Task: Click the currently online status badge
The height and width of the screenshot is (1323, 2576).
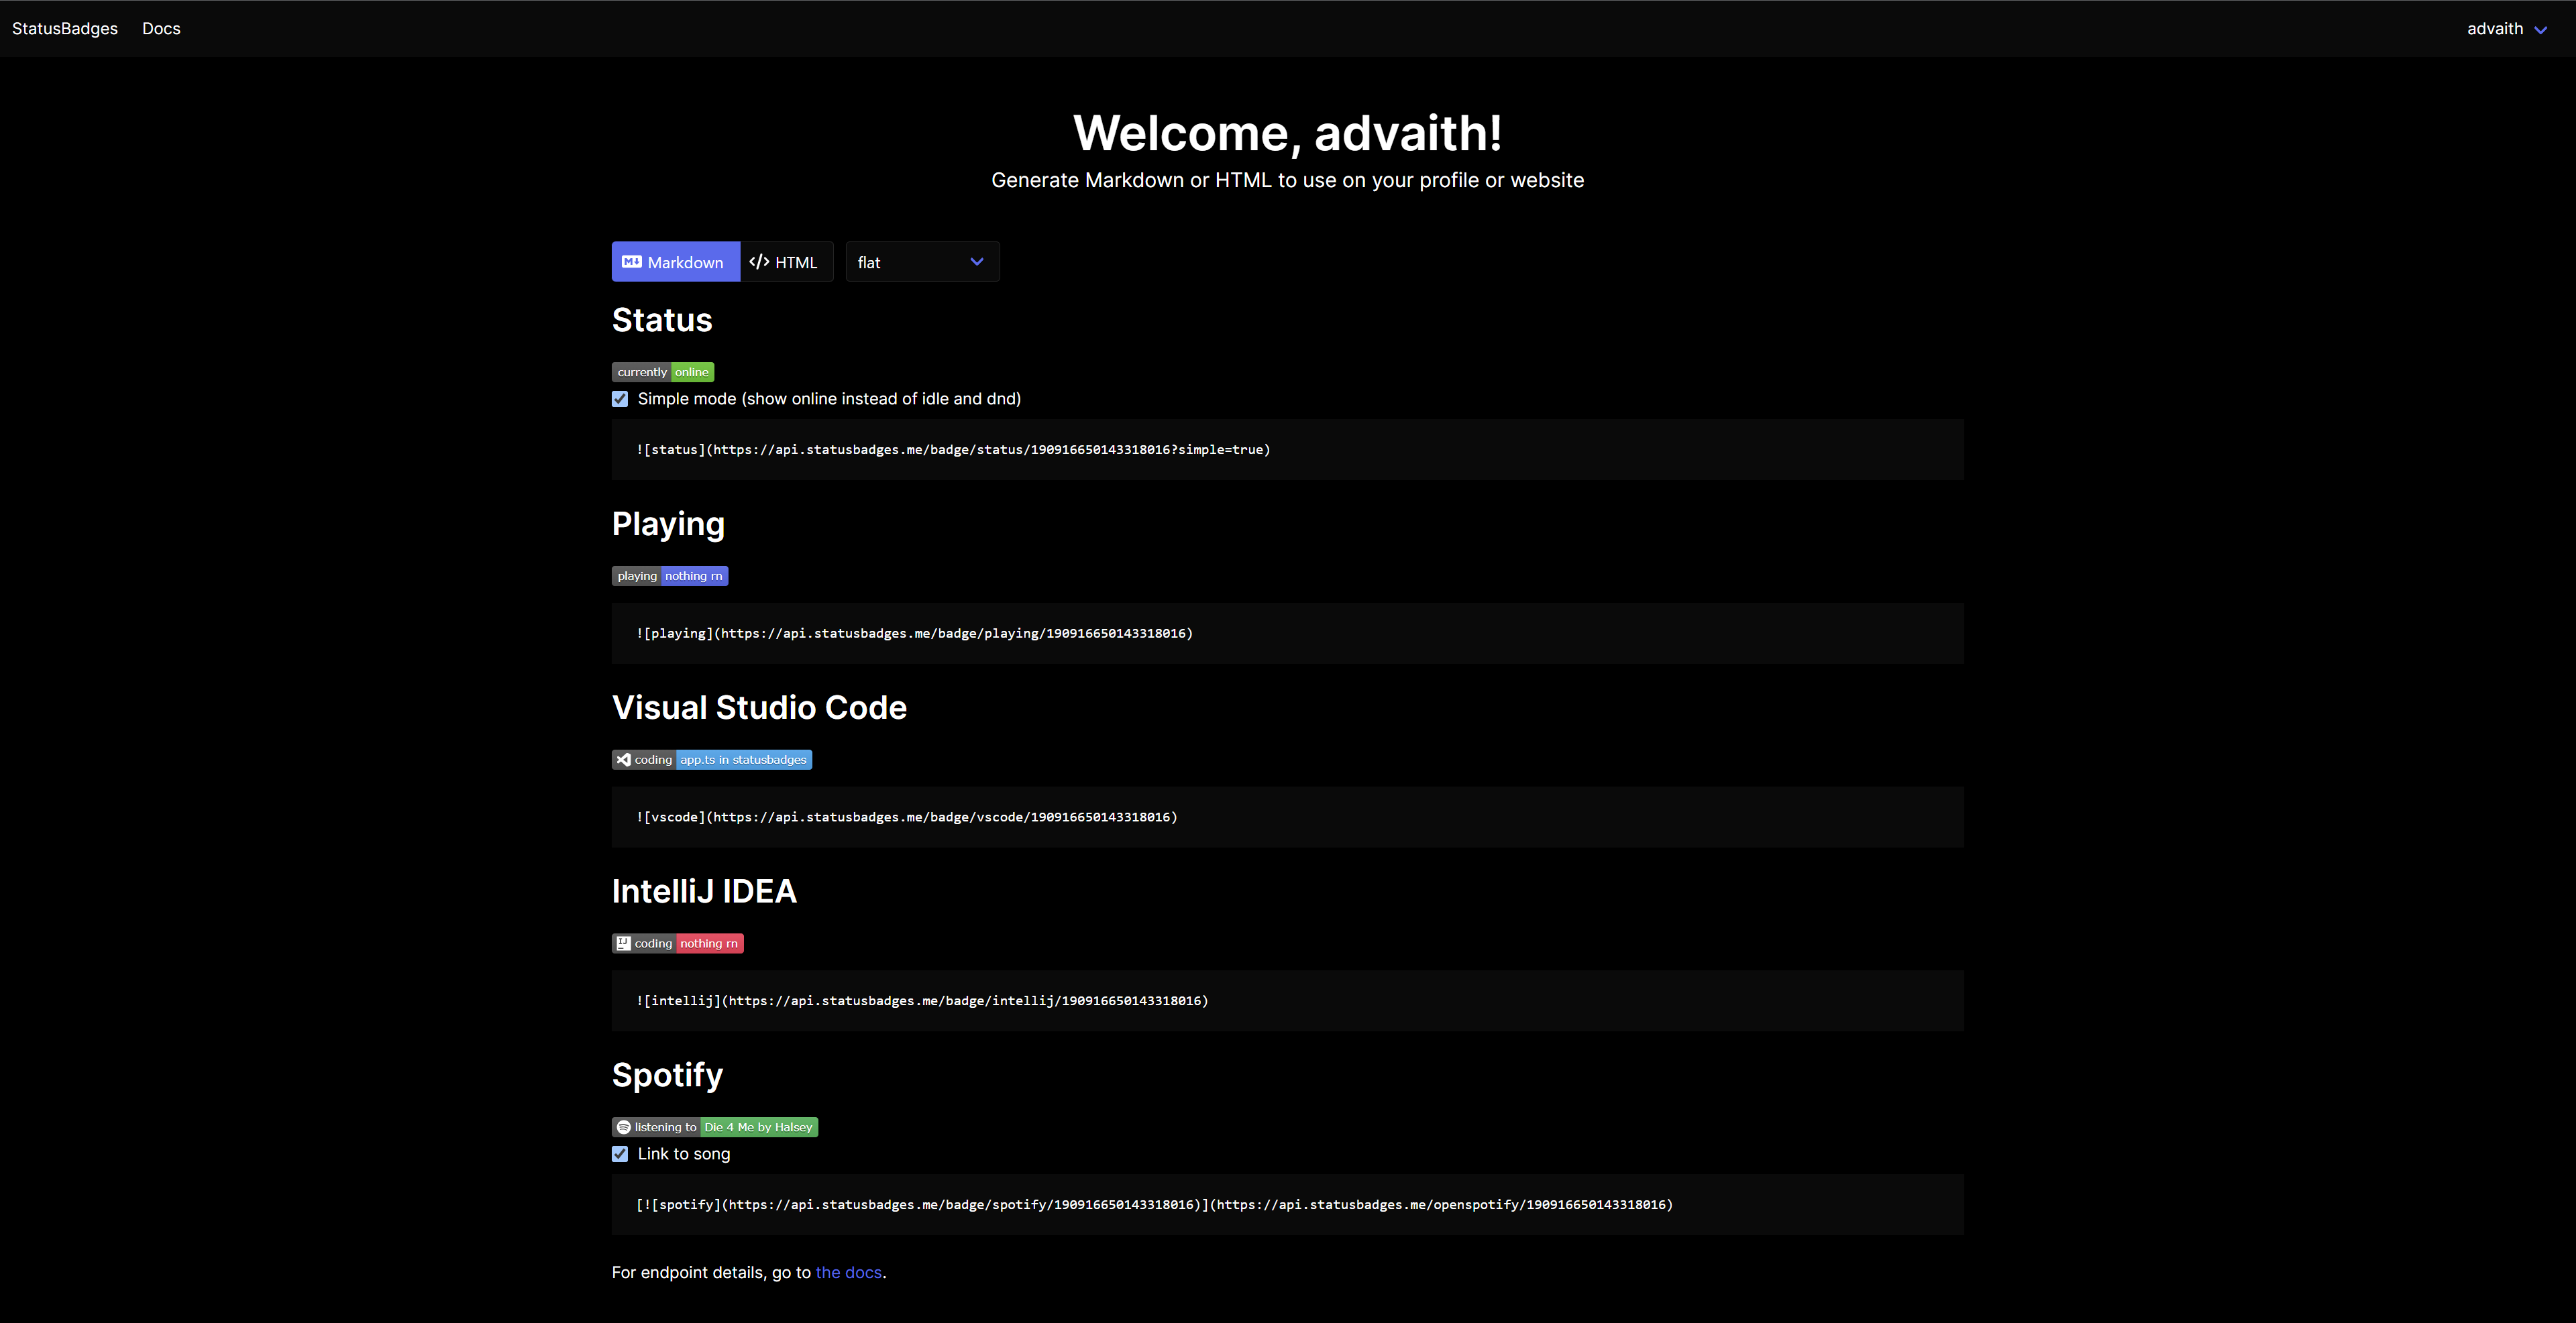Action: point(663,371)
